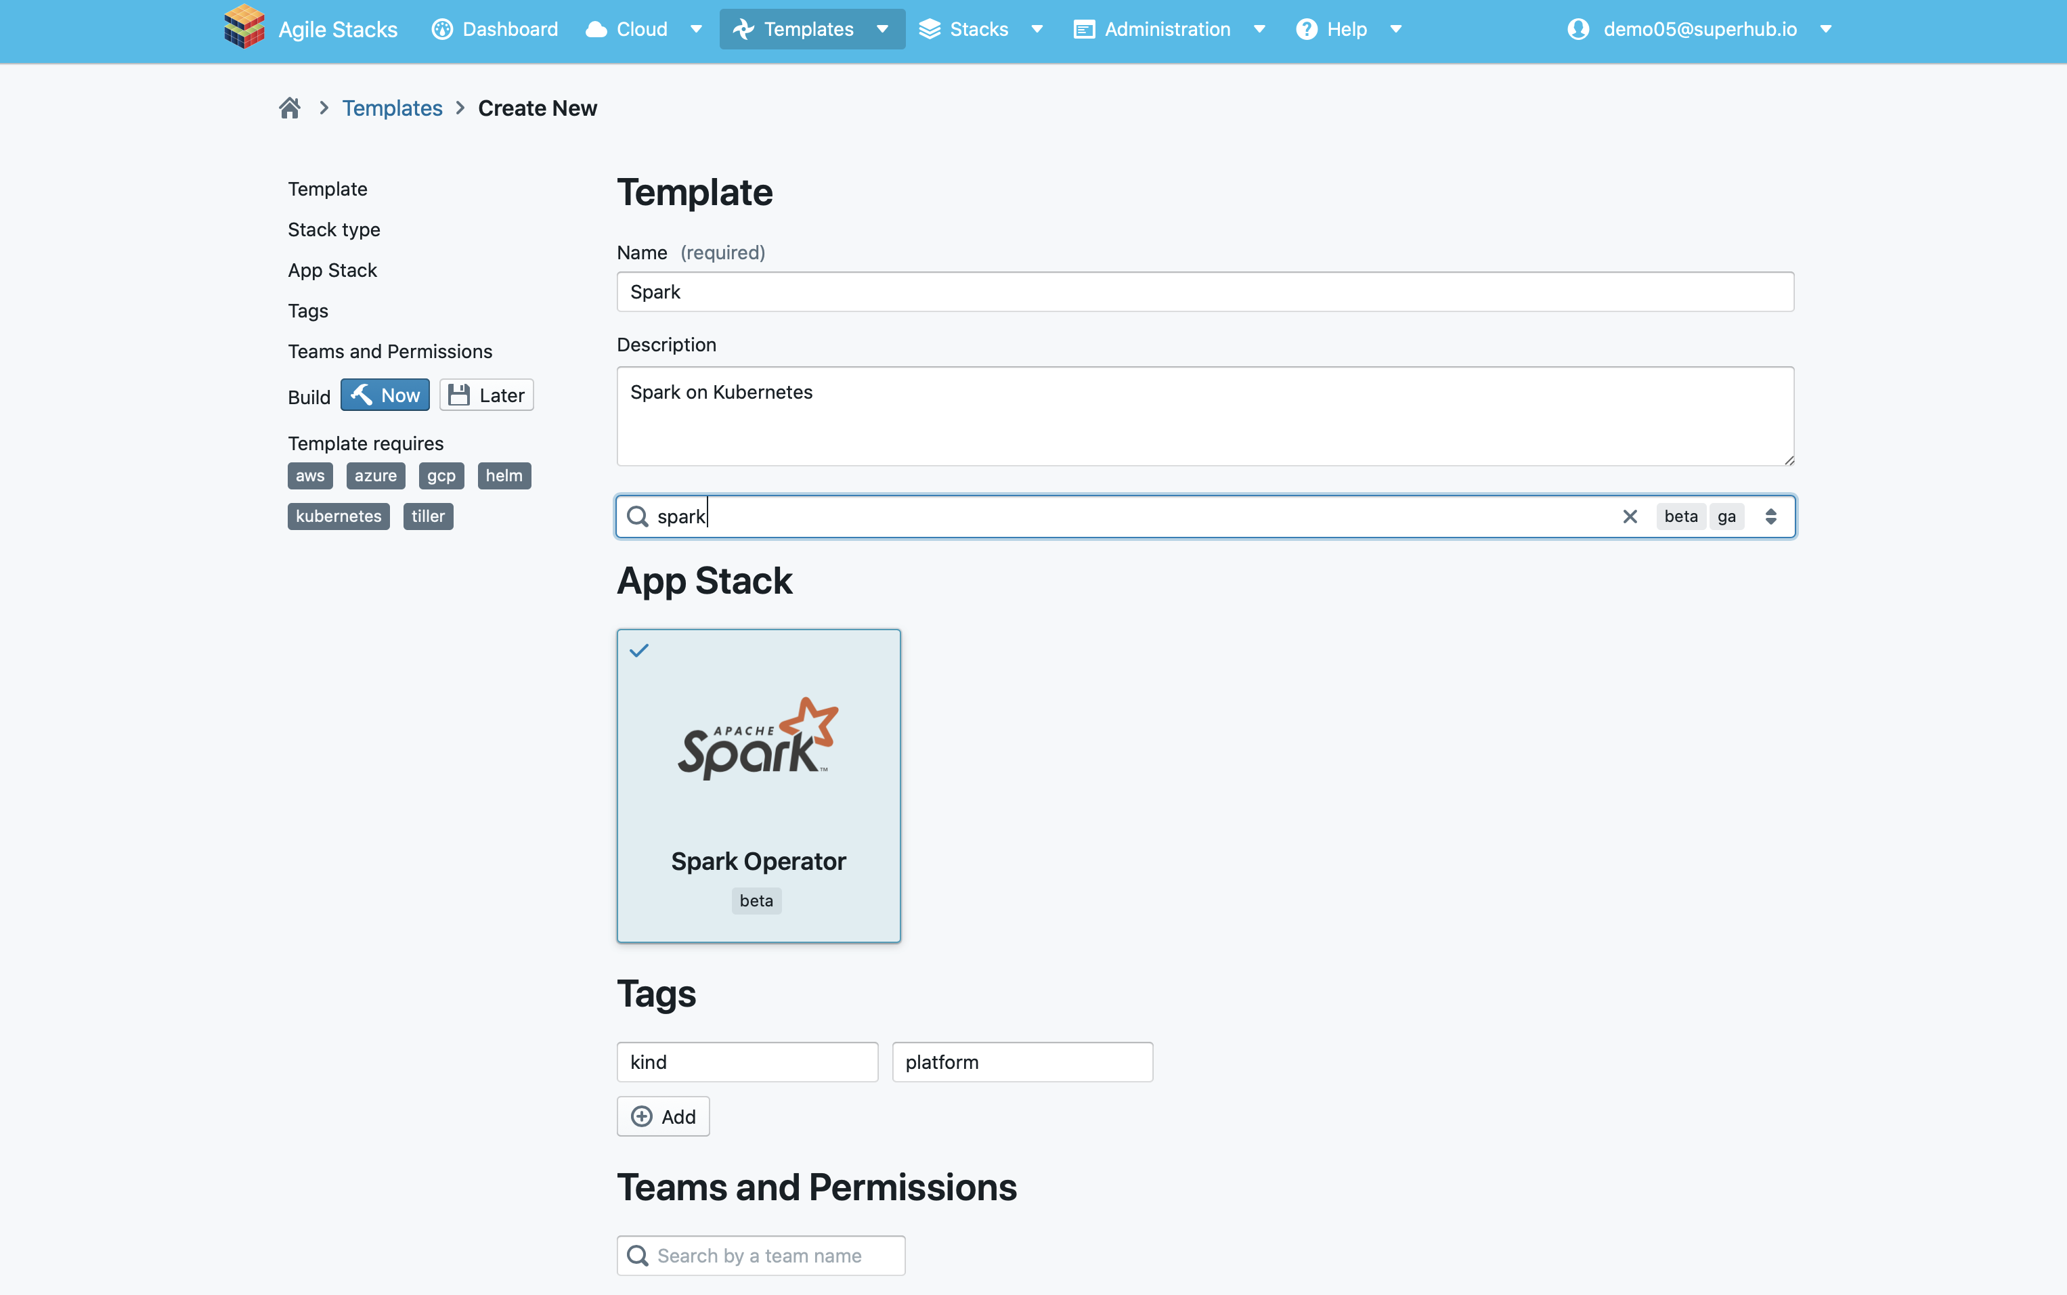Click the plus circle icon on Add
This screenshot has height=1295, width=2067.
(x=642, y=1116)
